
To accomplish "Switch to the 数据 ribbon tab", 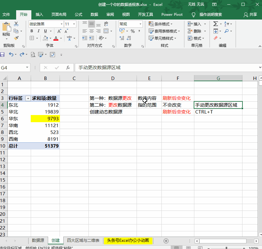I will [94, 15].
